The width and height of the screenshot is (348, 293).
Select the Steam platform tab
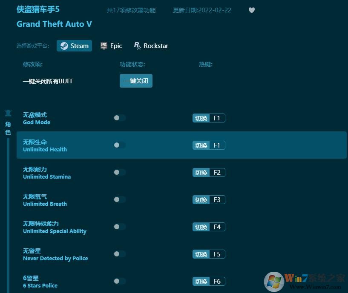pos(74,46)
